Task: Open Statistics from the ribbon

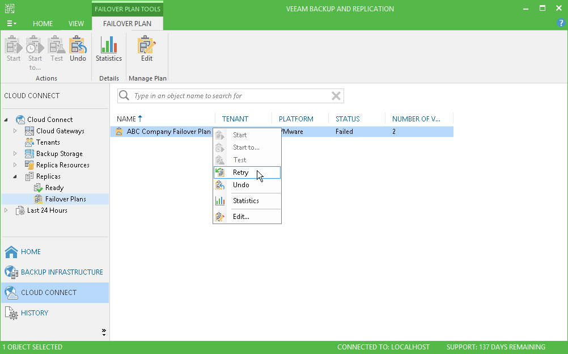Action: click(x=109, y=45)
